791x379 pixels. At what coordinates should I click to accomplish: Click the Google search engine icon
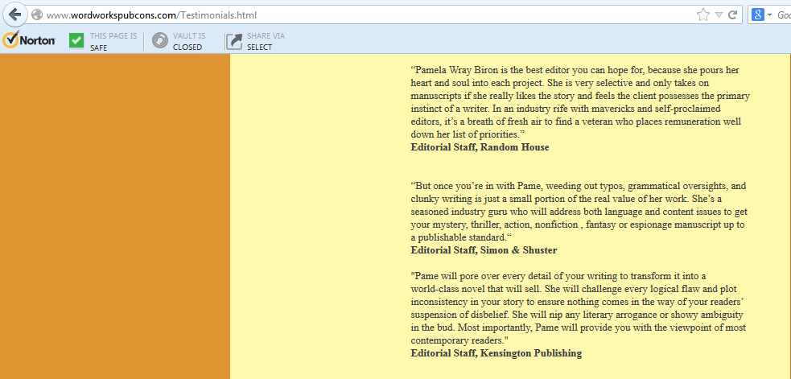(757, 14)
